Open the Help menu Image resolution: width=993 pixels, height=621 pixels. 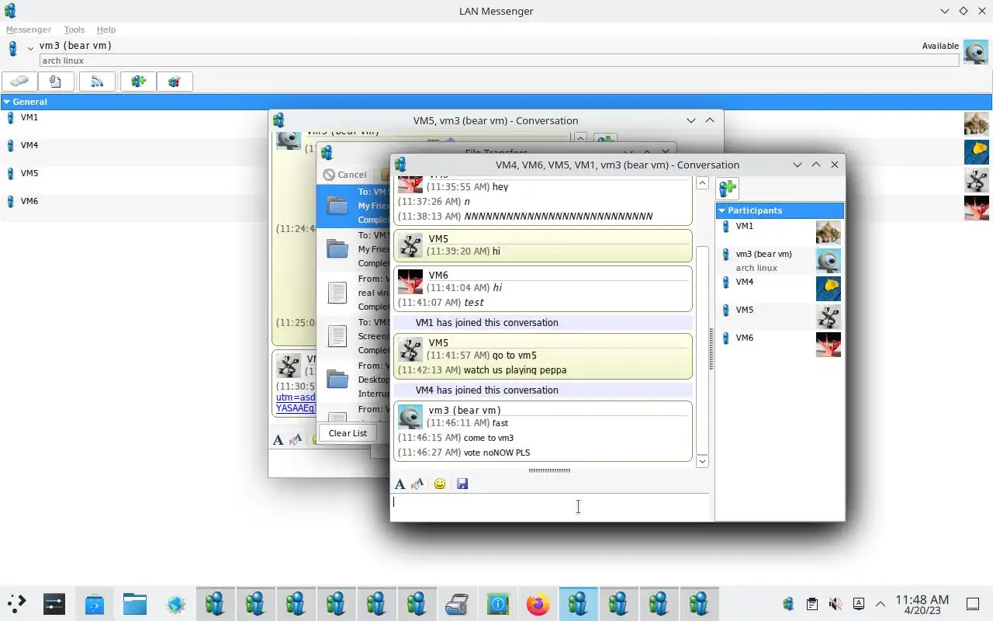(106, 29)
